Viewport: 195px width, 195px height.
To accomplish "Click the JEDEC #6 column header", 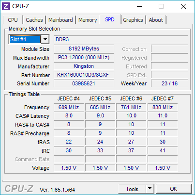I will (x=131, y=98).
